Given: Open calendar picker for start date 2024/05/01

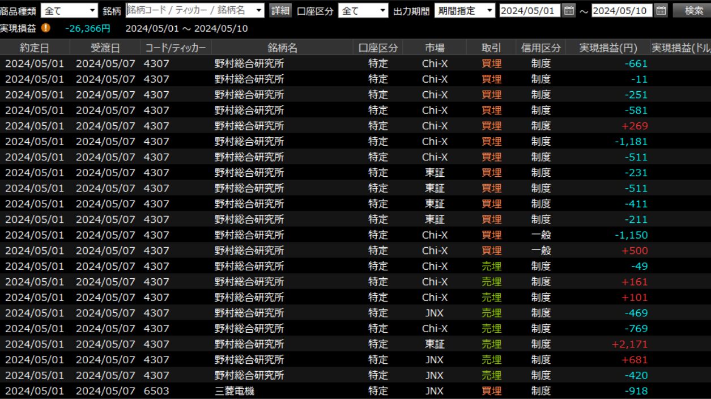Looking at the screenshot, I should pos(569,10).
